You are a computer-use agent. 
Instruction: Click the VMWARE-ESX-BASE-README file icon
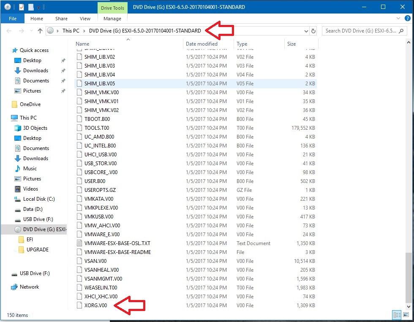click(x=79, y=252)
